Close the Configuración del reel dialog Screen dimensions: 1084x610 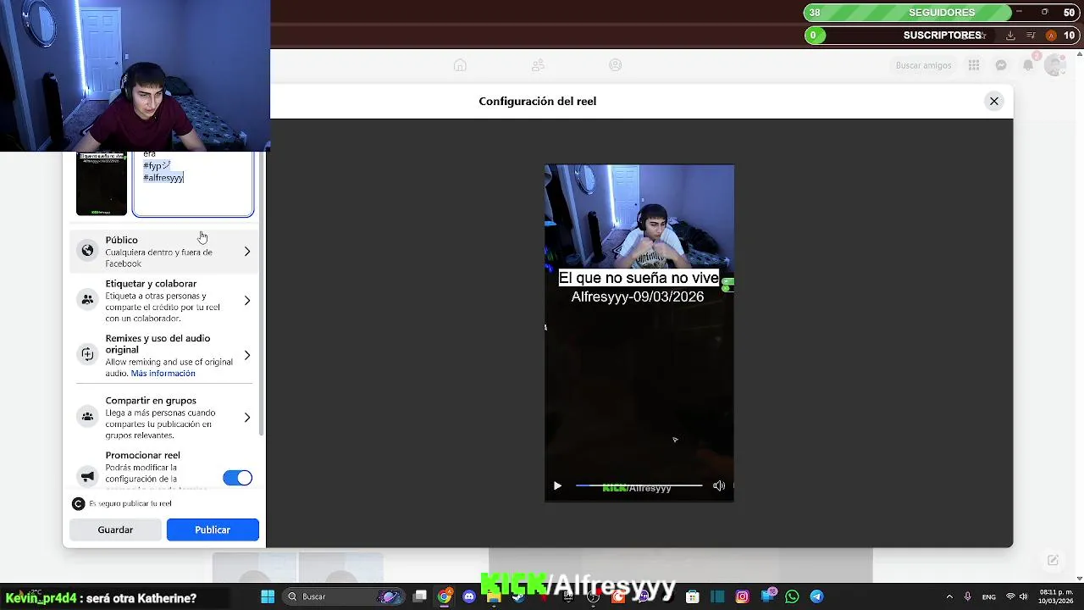994,101
